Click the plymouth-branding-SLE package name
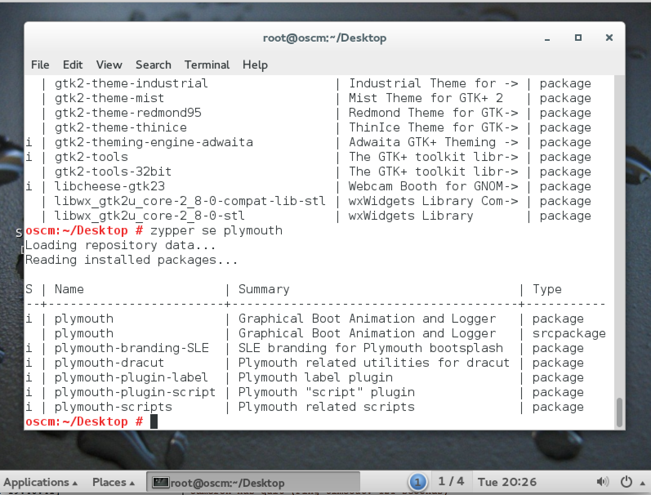This screenshot has height=495, width=651. 132,348
